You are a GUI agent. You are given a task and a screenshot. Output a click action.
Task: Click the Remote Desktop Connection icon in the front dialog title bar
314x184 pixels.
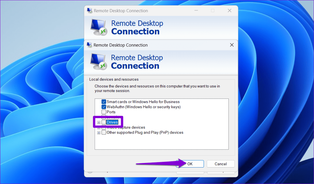pos(90,45)
